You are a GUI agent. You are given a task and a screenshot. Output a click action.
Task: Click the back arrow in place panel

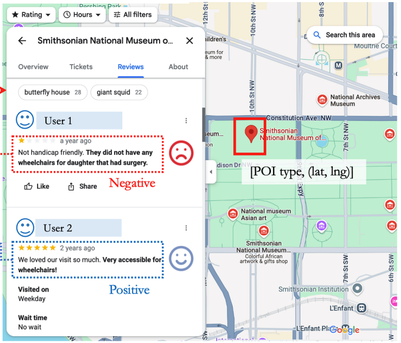coord(22,41)
